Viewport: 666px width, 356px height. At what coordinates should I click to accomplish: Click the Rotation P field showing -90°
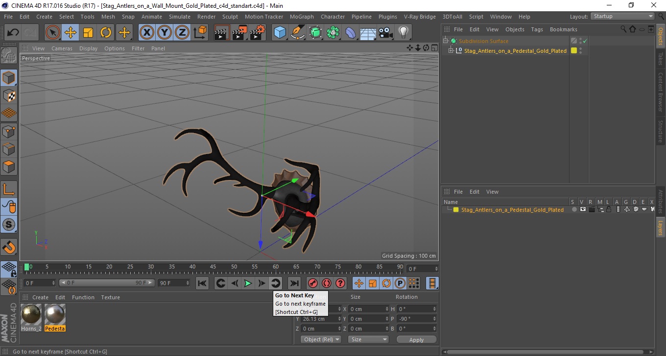coord(416,319)
